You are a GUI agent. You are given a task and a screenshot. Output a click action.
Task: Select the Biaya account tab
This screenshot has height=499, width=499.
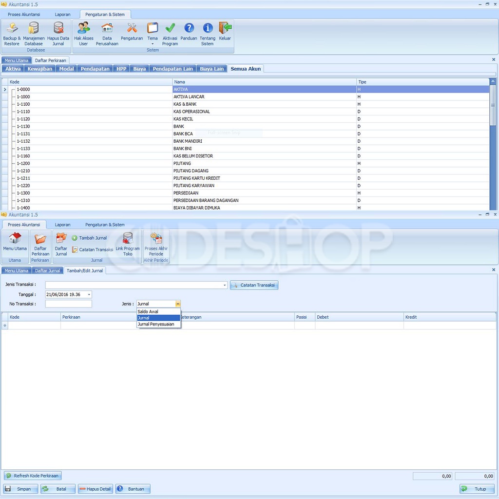click(x=139, y=69)
